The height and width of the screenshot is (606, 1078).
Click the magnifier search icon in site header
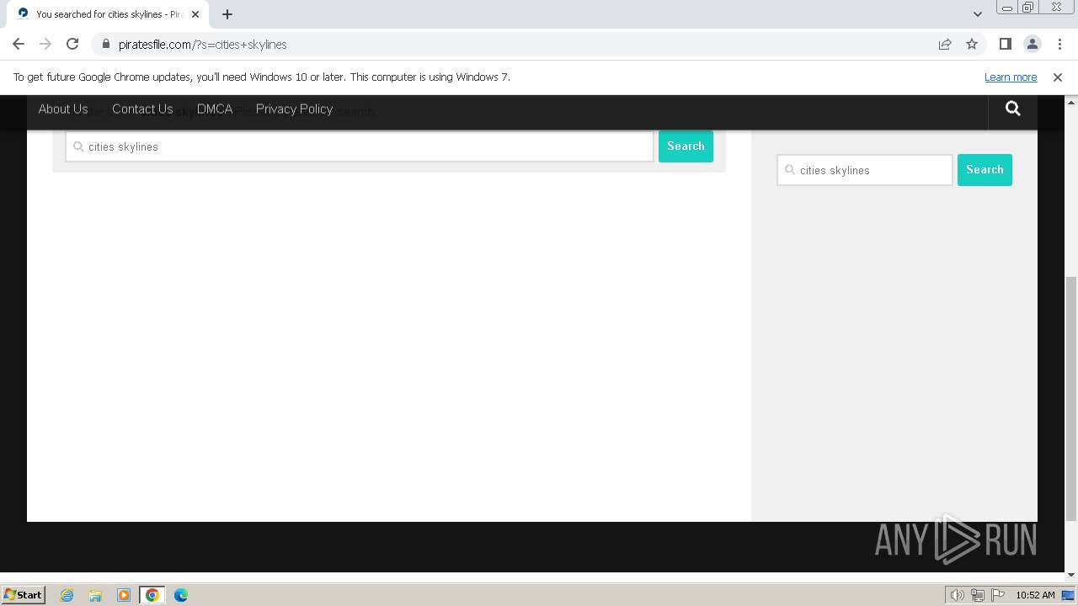1013,109
